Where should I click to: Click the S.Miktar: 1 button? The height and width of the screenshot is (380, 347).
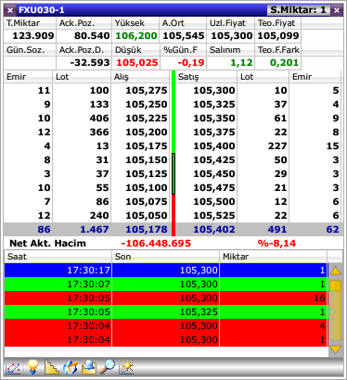pos(298,10)
